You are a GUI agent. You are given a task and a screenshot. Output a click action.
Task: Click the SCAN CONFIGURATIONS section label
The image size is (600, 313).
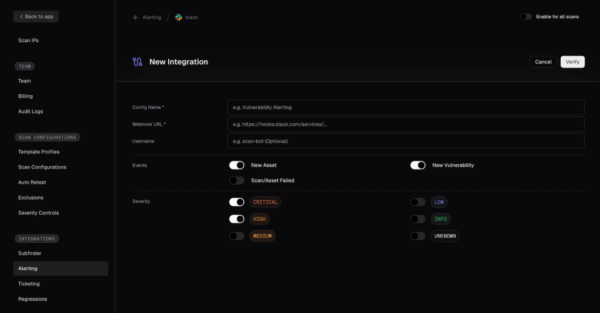coord(47,137)
